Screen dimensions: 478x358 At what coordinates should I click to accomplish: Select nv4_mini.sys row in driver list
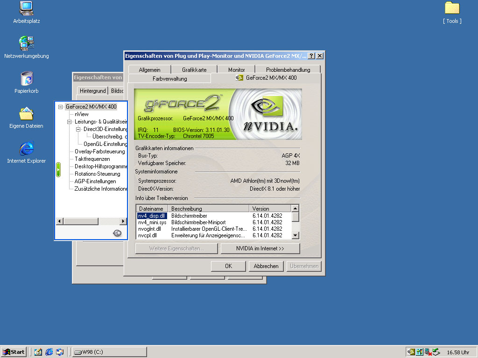[152, 222]
